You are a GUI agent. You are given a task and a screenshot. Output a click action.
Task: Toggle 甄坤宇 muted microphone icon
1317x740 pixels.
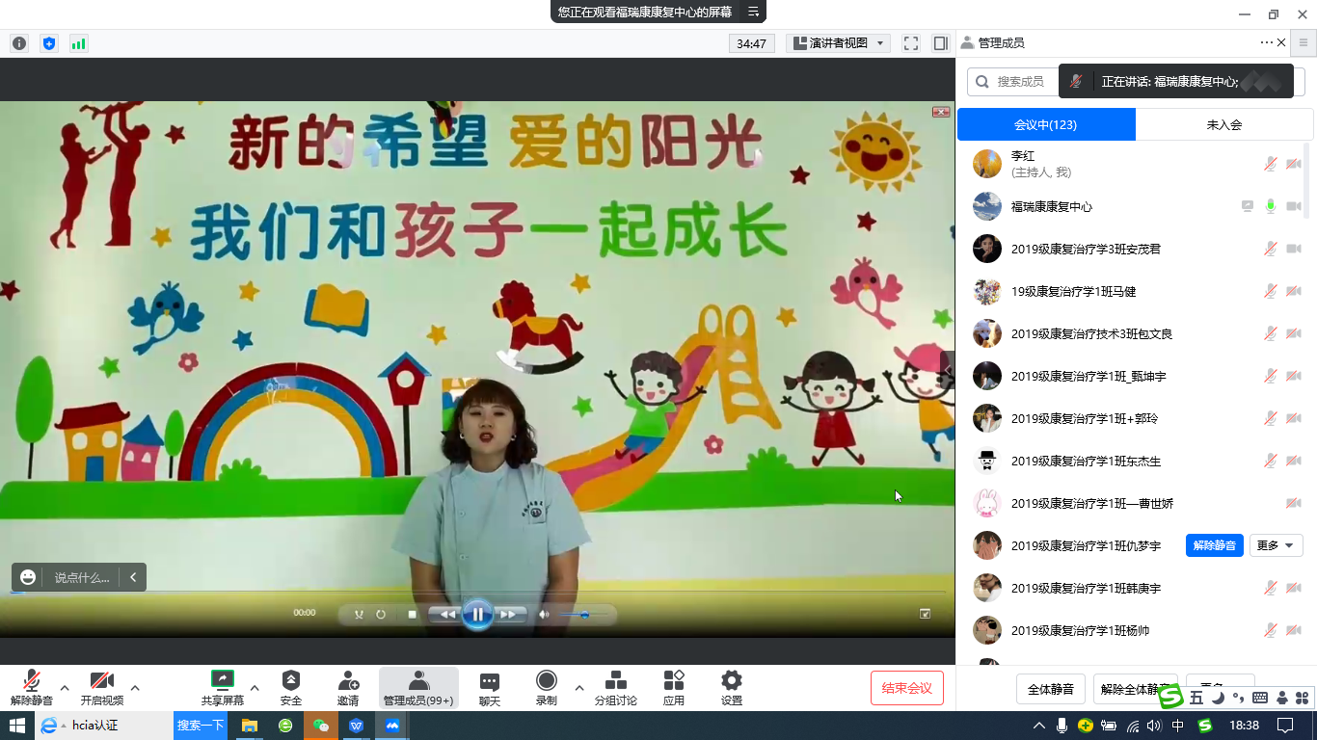click(1271, 376)
